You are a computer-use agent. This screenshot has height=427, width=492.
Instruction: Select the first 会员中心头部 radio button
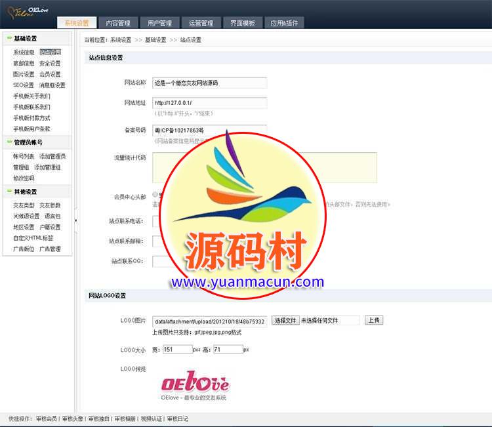(155, 195)
